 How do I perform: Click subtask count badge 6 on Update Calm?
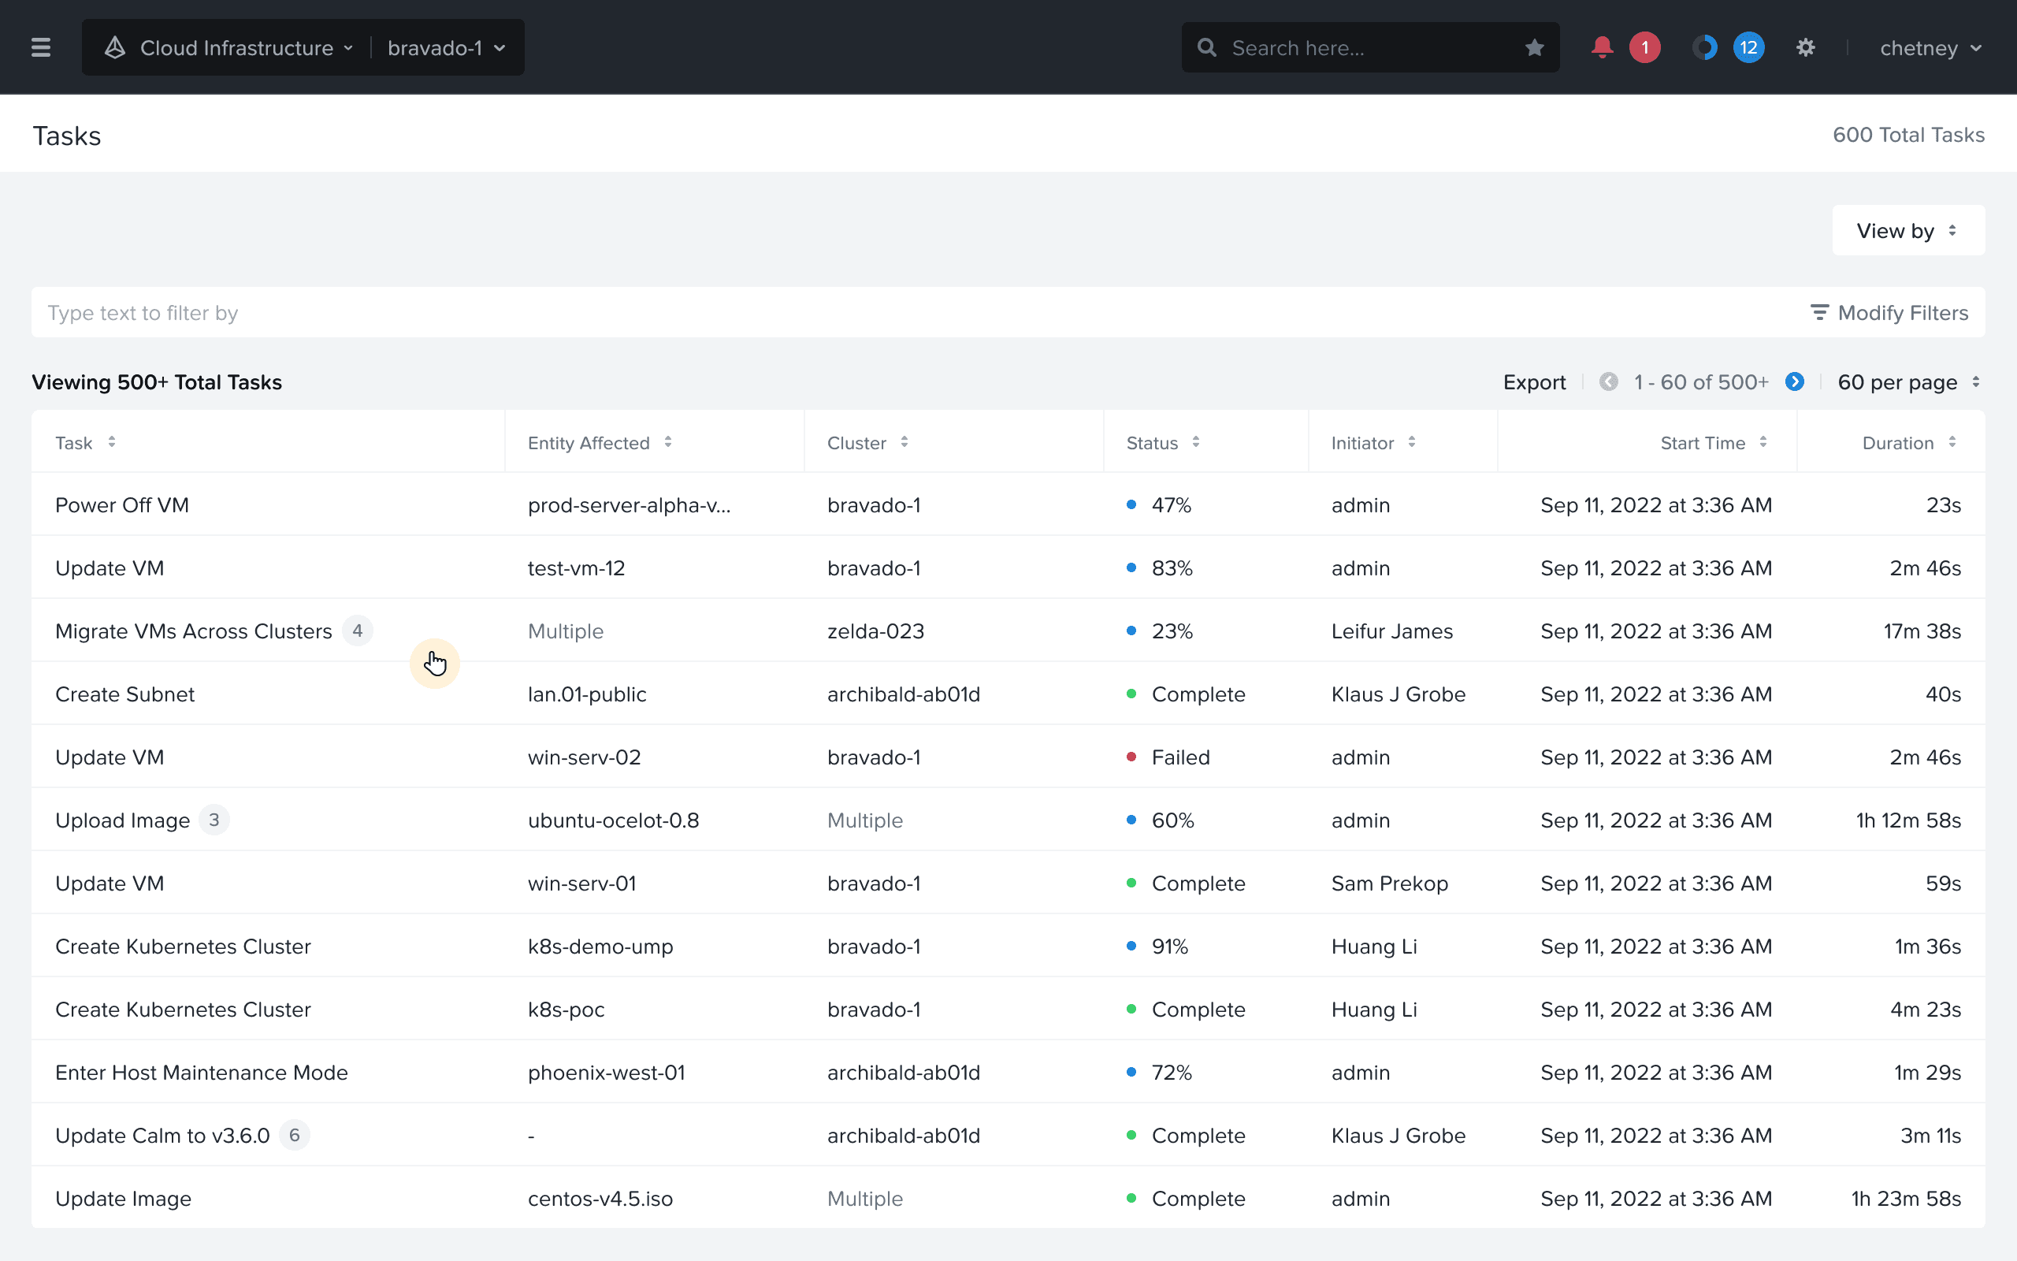tap(294, 1135)
